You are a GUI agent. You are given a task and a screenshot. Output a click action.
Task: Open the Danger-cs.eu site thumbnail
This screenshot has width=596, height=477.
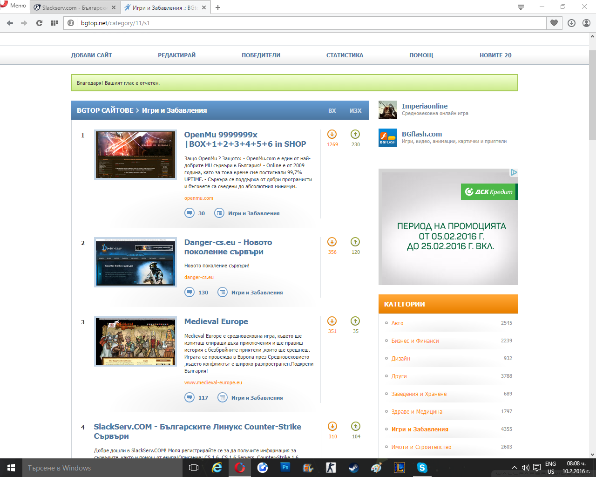(135, 262)
